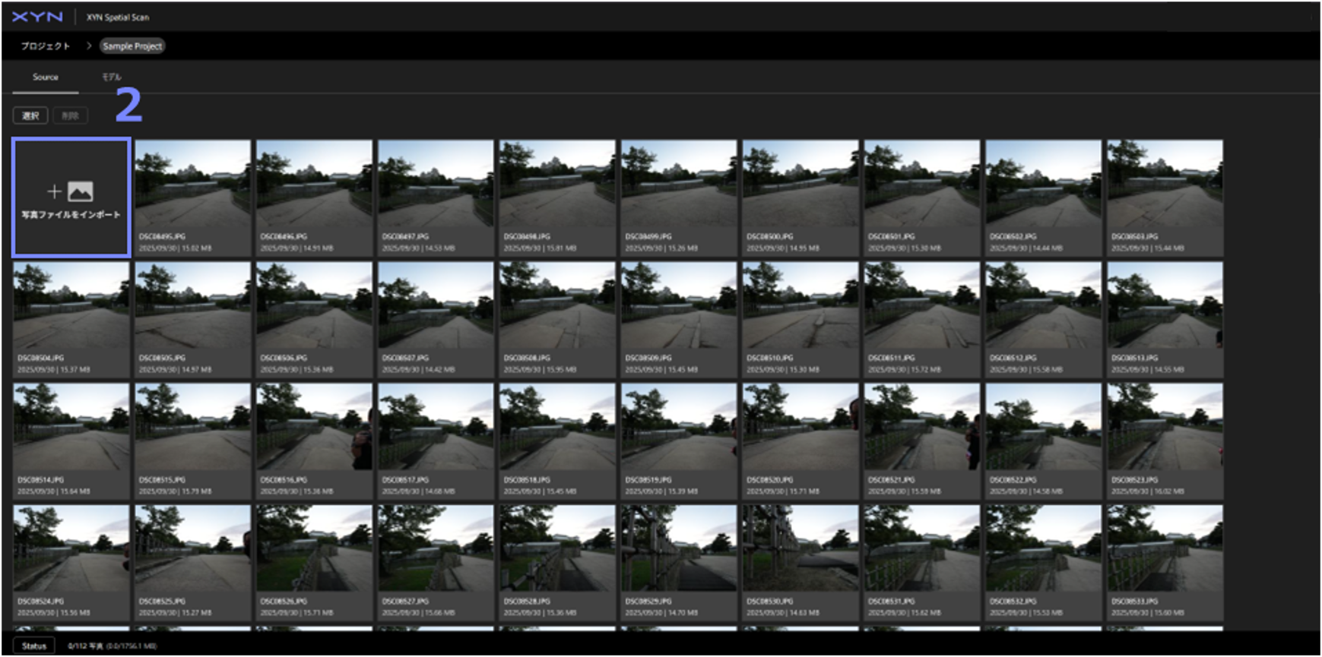Switch to the Source tab
The width and height of the screenshot is (1322, 657).
45,77
